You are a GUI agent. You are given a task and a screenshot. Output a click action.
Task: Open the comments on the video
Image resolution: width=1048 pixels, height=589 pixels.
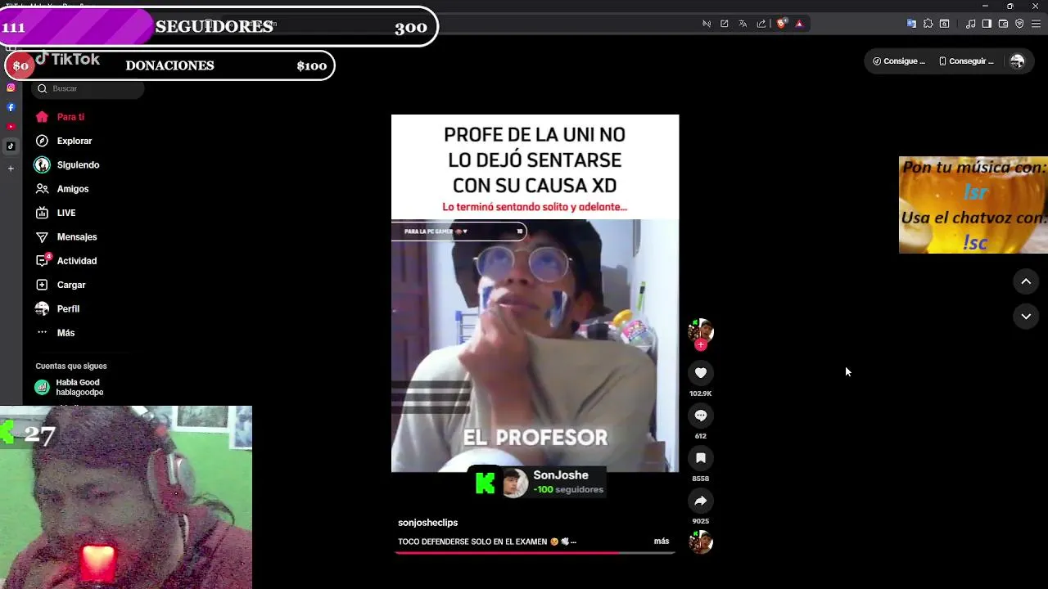[701, 416]
